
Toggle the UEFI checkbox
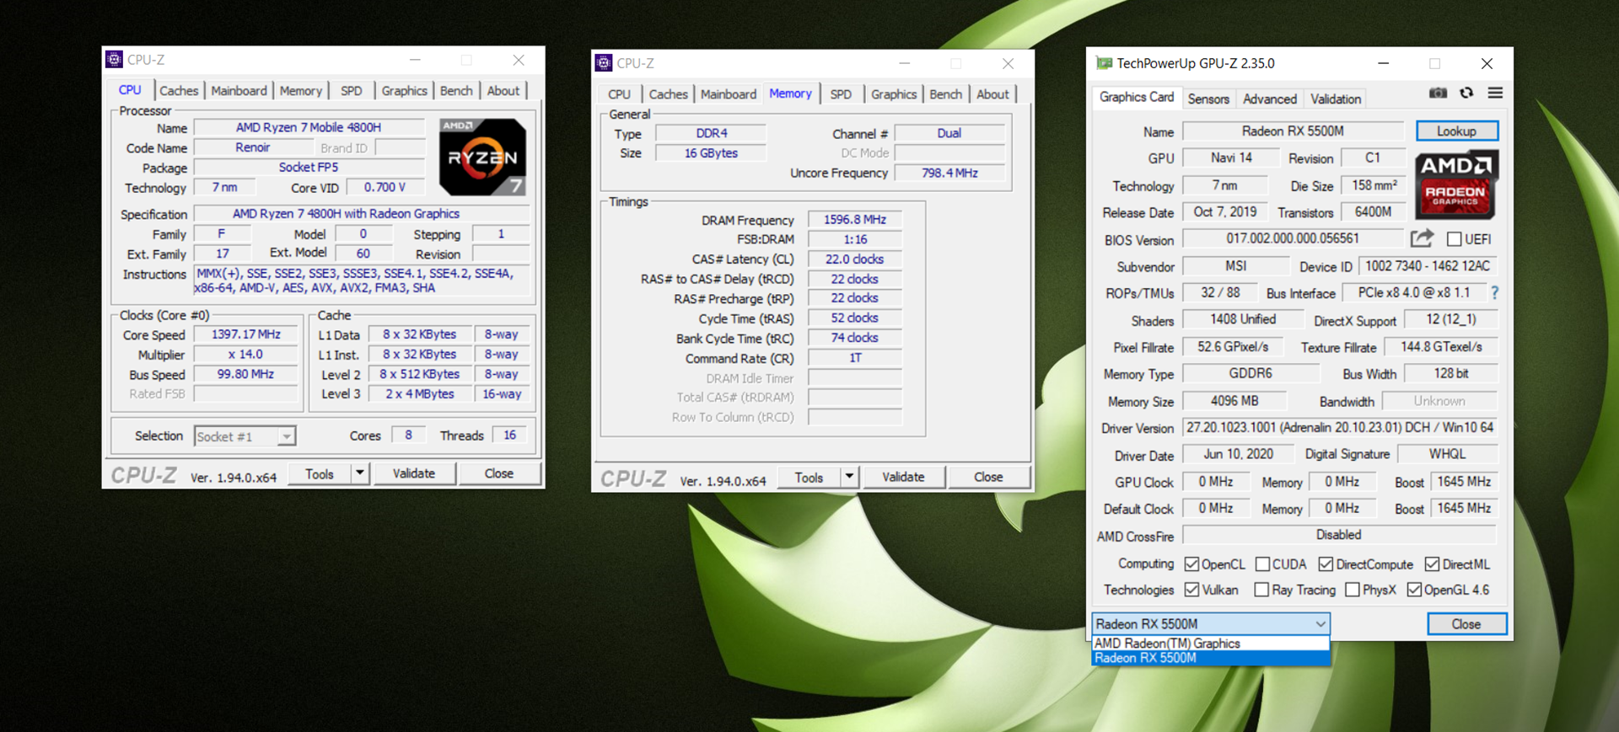tap(1454, 239)
